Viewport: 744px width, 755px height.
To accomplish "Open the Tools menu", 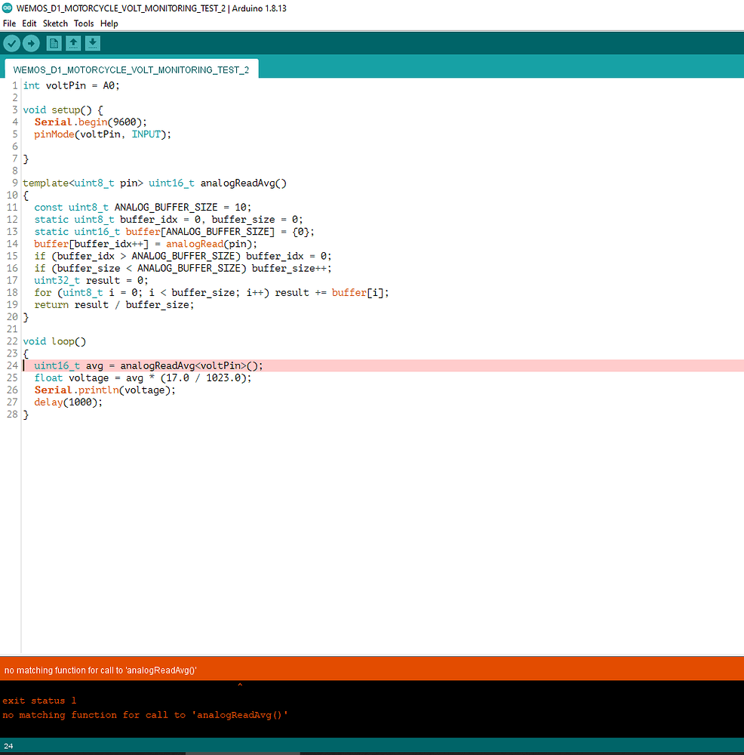I will pyautogui.click(x=84, y=23).
